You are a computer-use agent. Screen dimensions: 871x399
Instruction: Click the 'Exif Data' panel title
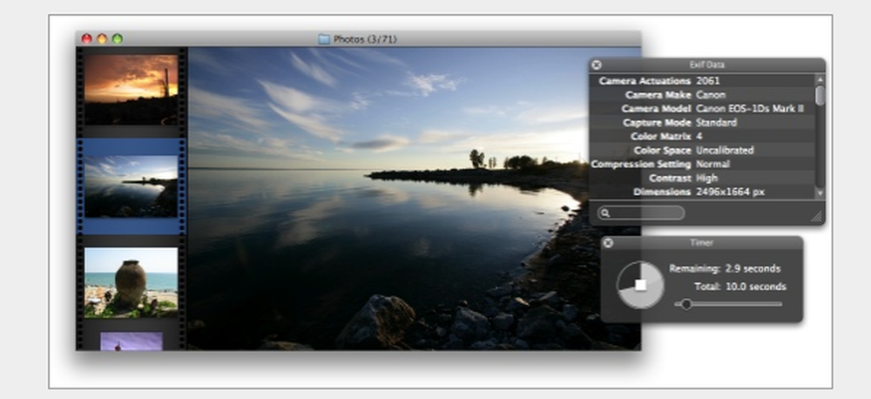(706, 65)
